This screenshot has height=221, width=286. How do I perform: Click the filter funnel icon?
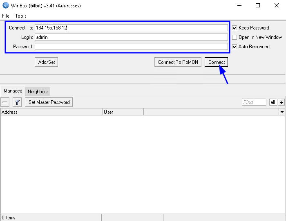[17, 102]
